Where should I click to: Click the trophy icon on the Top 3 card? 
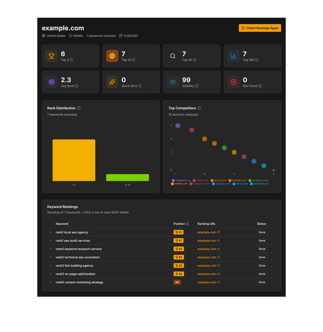[x=51, y=56]
